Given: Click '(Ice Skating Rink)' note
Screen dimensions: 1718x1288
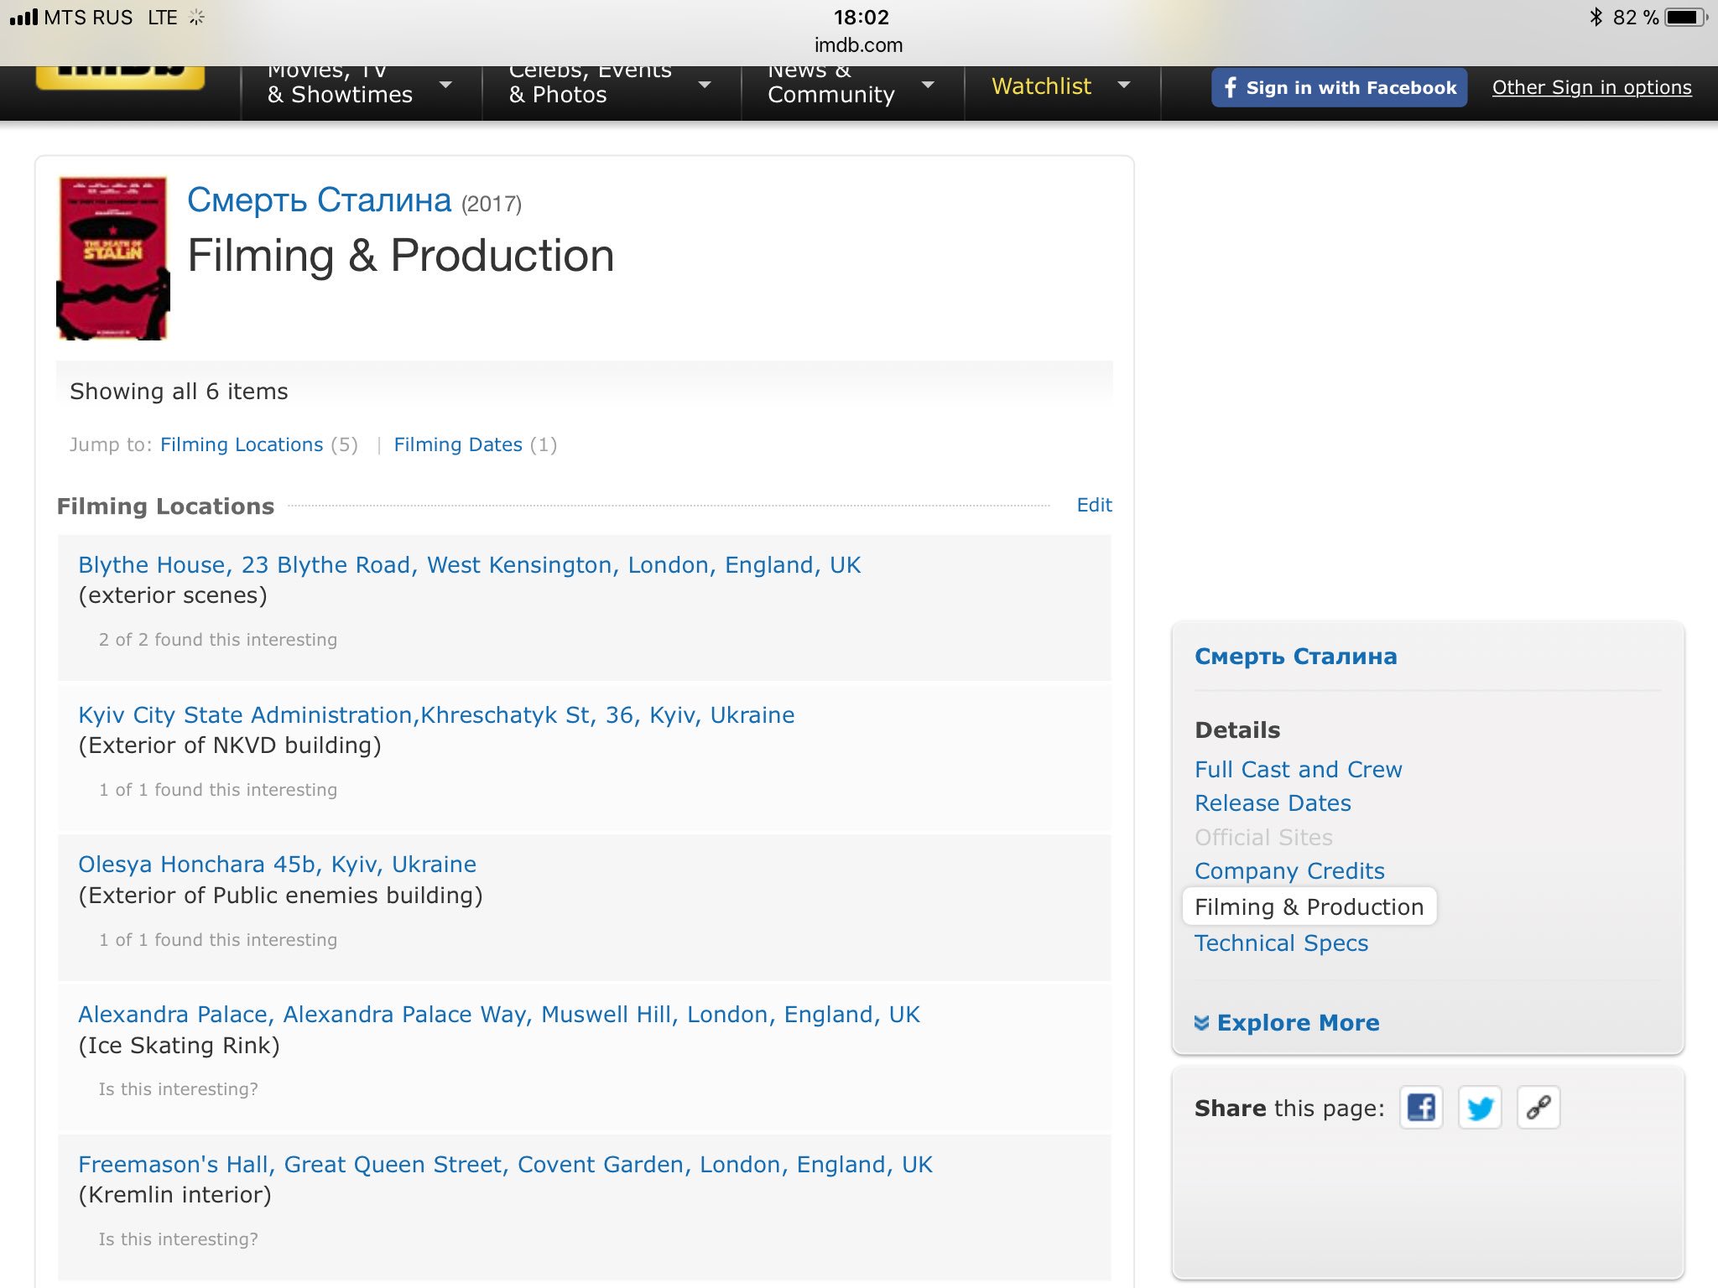Looking at the screenshot, I should click(x=179, y=1046).
